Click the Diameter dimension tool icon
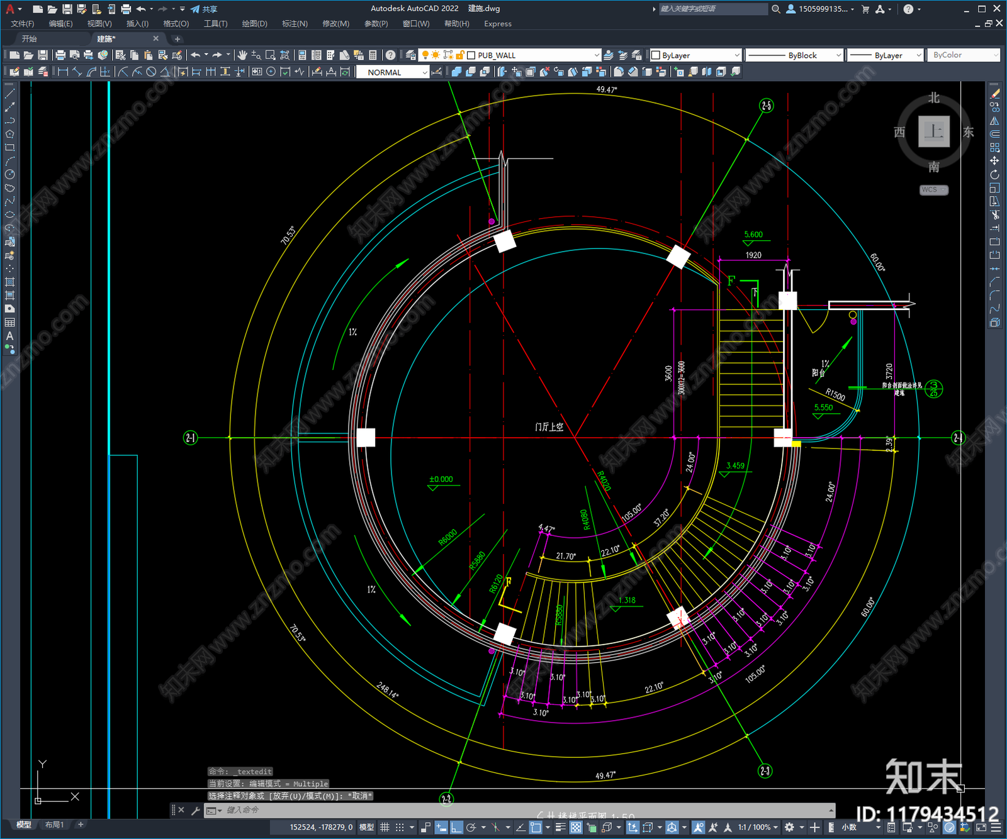 coord(151,72)
